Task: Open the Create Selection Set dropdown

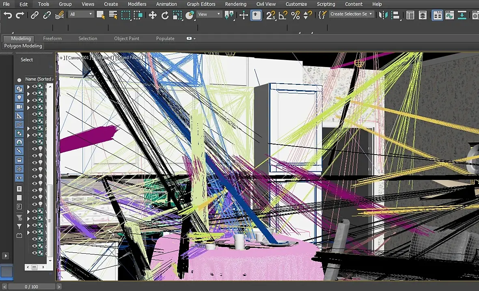Action: click(x=351, y=14)
